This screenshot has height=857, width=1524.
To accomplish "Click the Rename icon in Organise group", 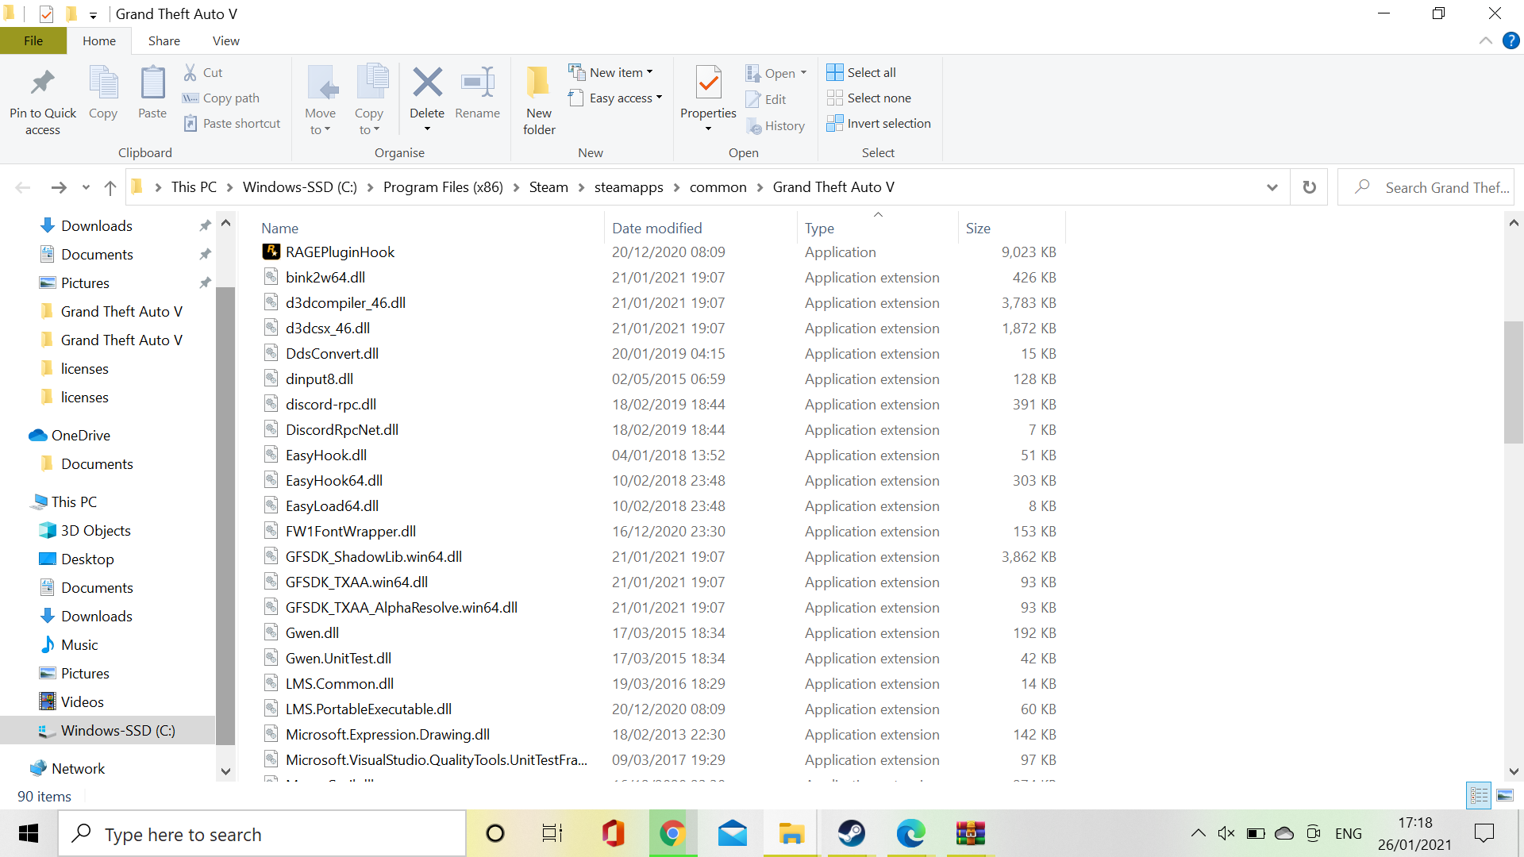I will pos(477,83).
